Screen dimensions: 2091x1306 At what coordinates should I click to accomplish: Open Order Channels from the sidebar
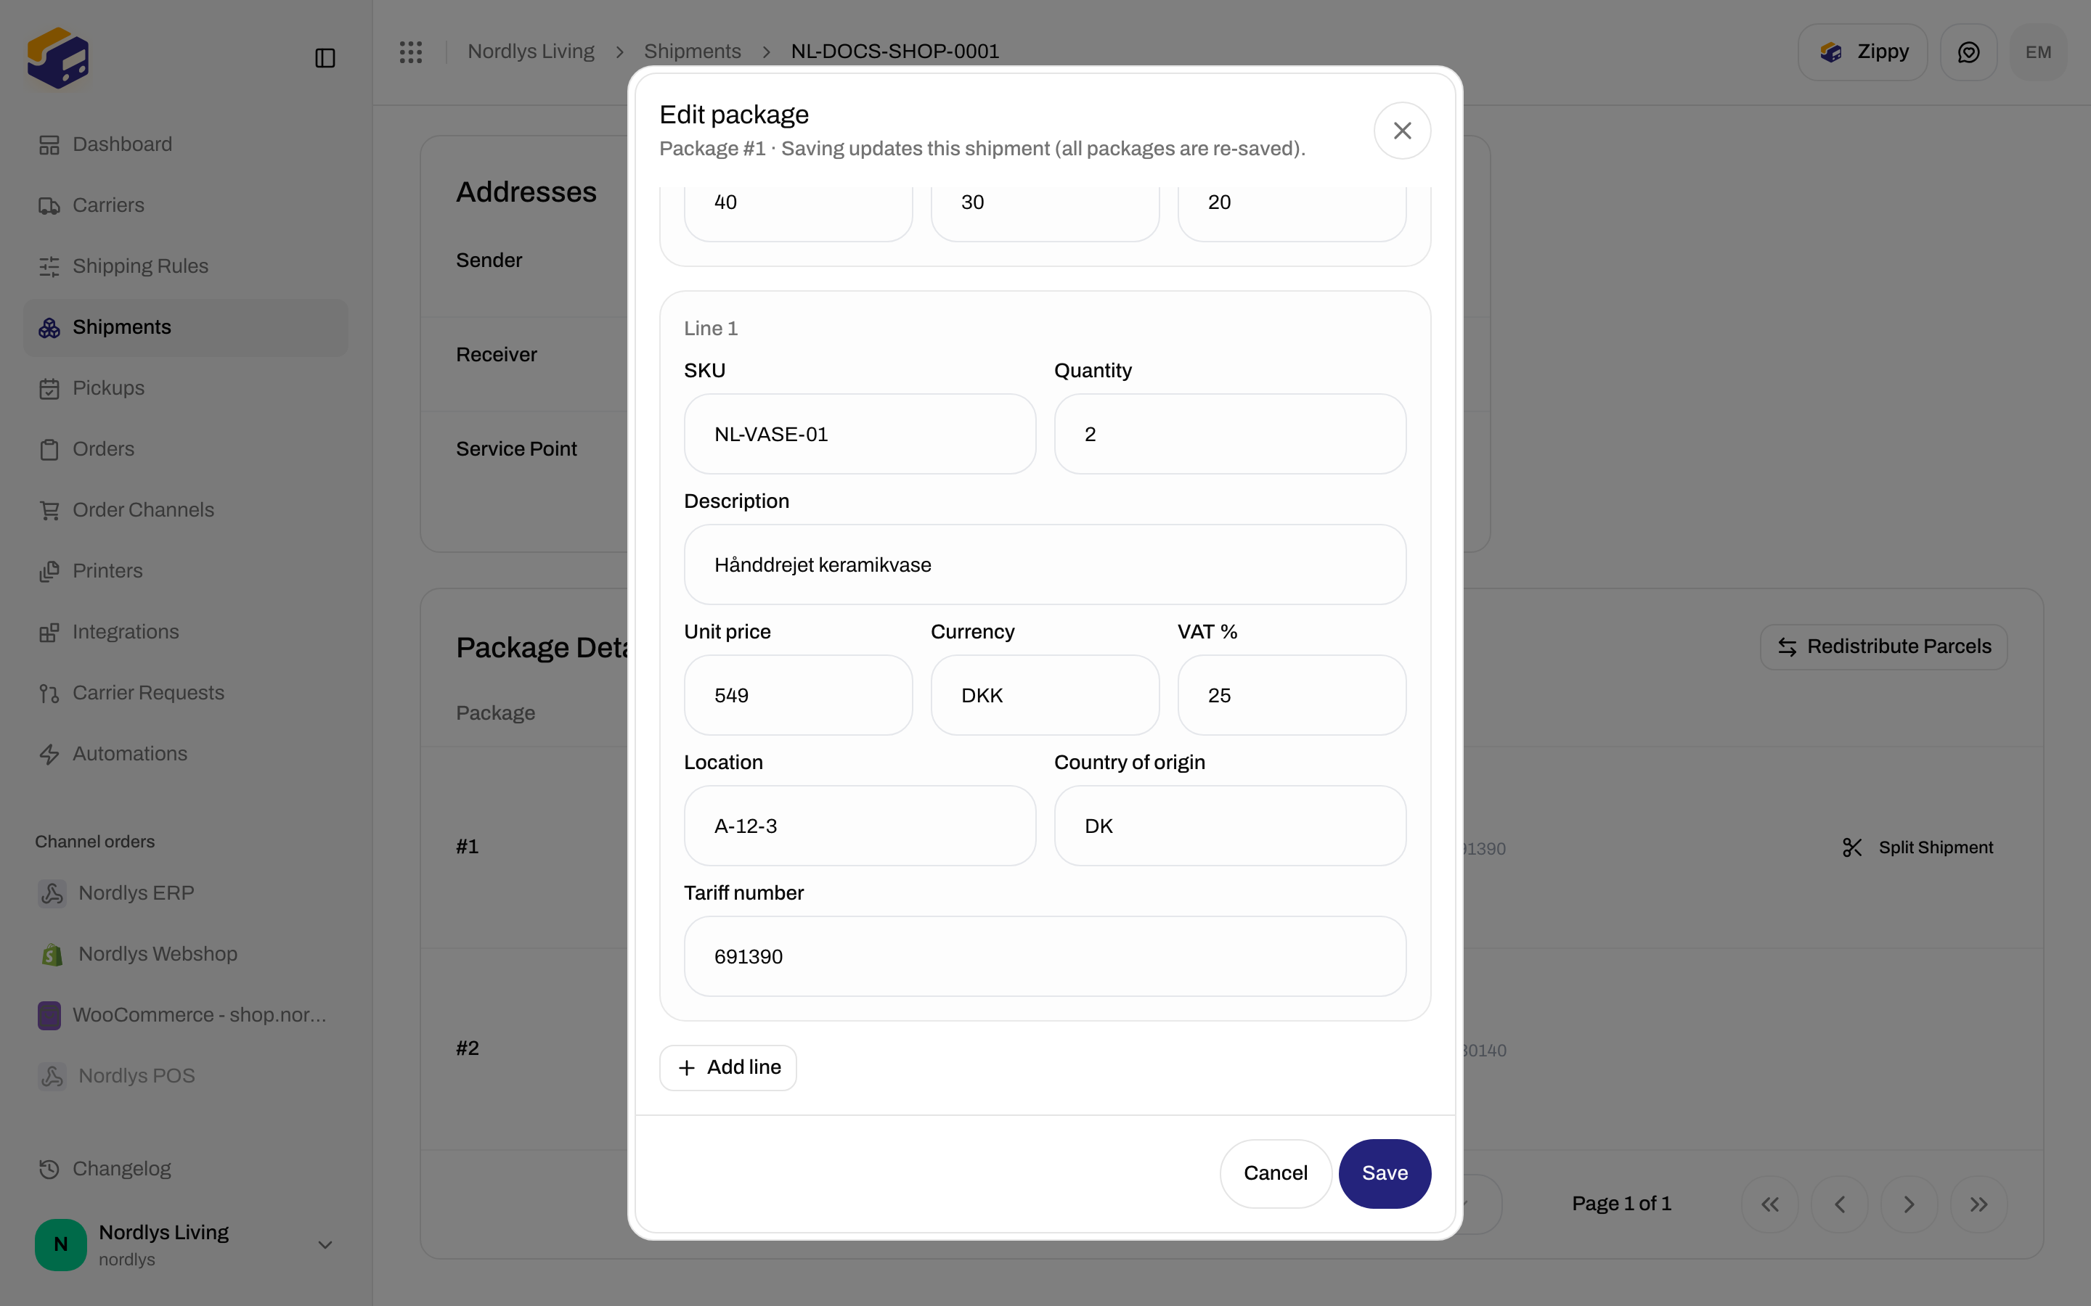pos(185,511)
